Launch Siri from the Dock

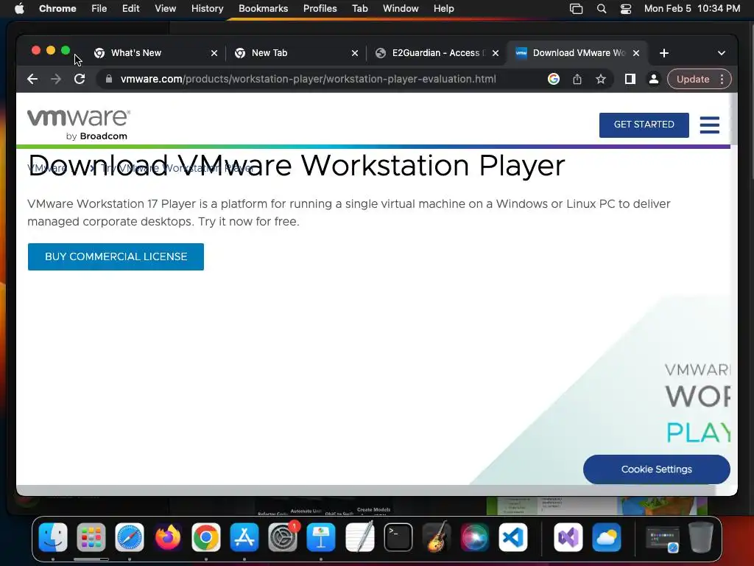pyautogui.click(x=475, y=537)
